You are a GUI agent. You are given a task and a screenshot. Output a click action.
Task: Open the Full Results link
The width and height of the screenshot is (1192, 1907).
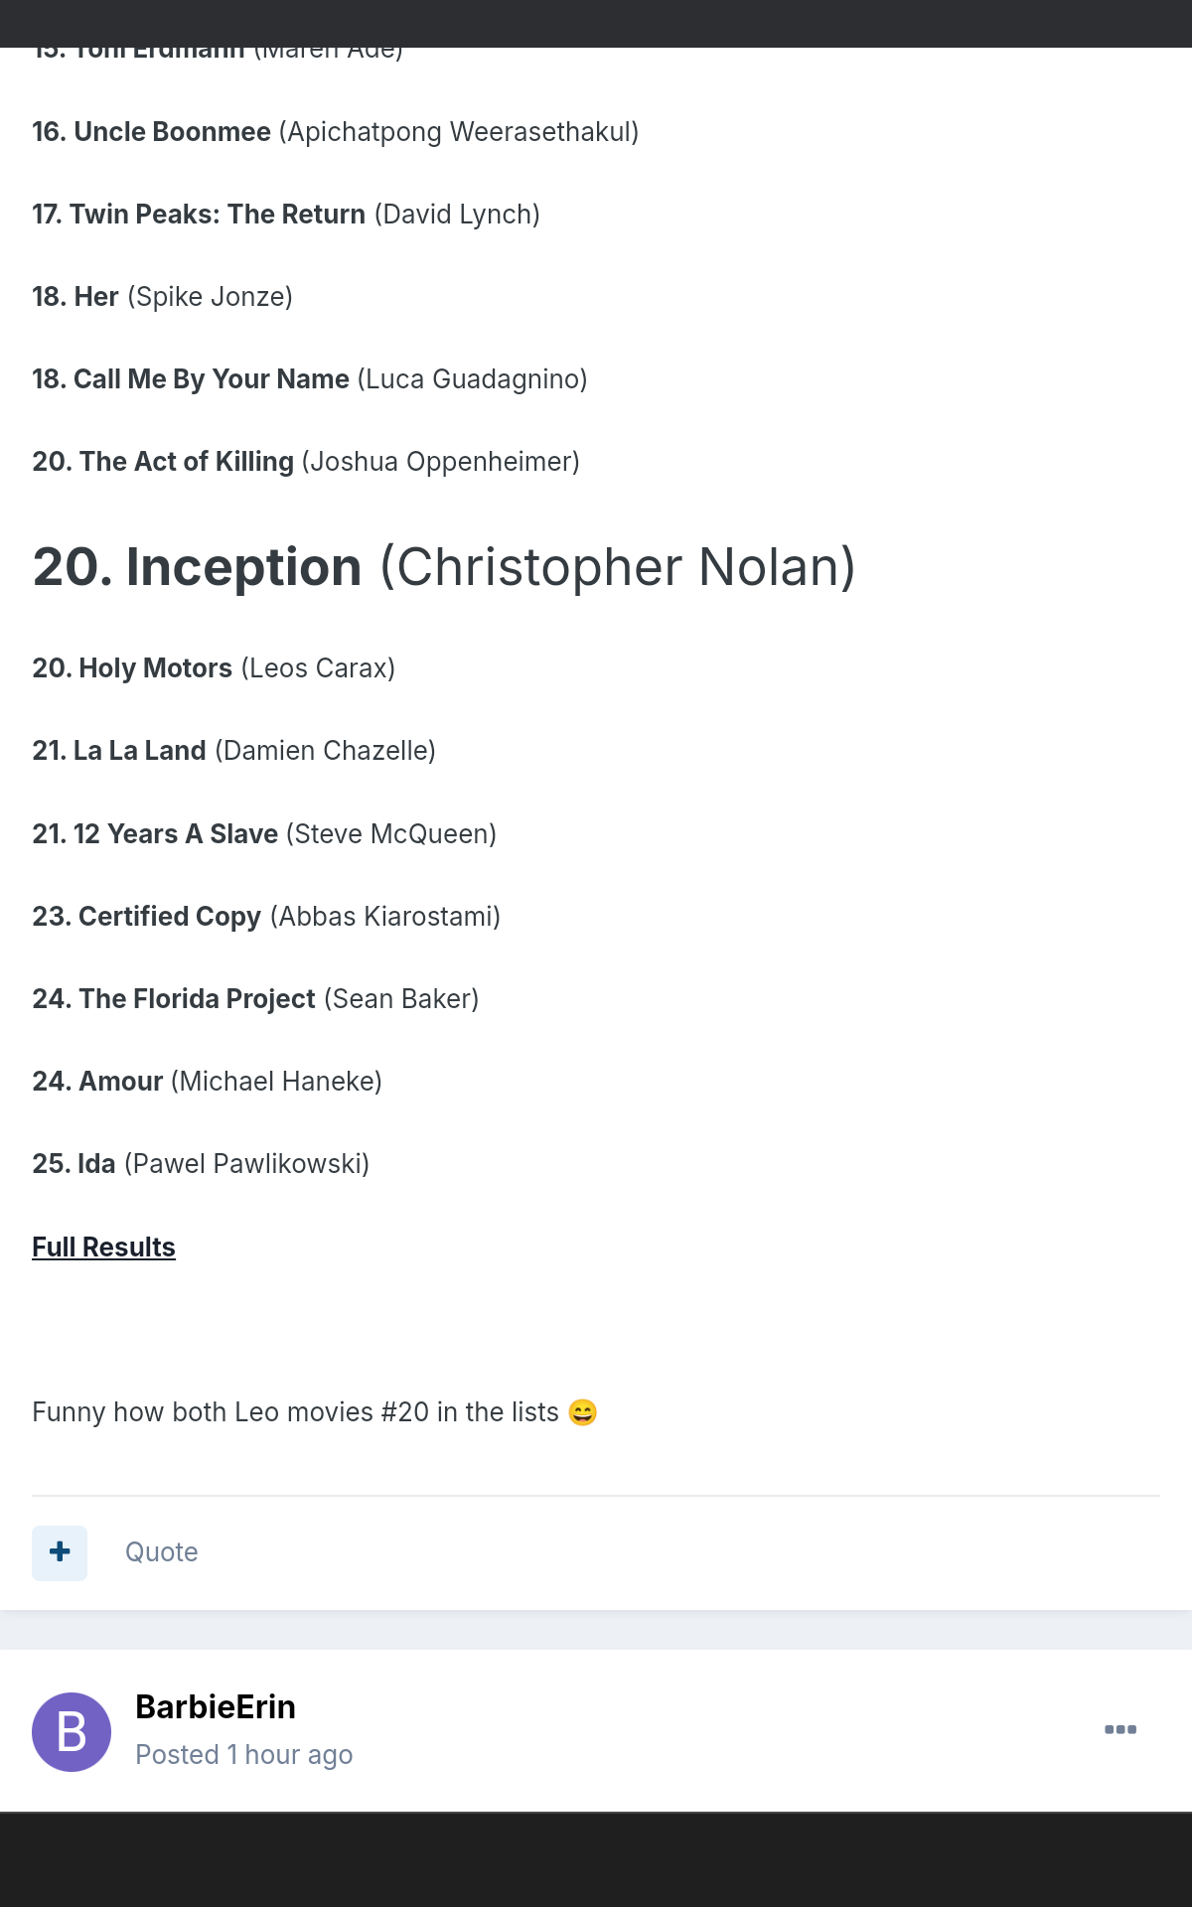[x=103, y=1247]
